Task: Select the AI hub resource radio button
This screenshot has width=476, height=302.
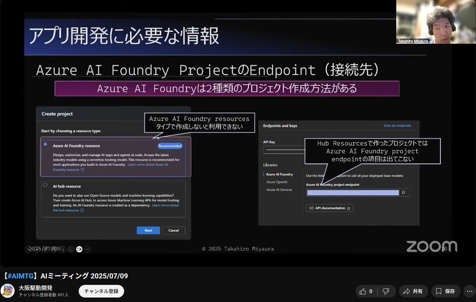Action: tap(45, 185)
